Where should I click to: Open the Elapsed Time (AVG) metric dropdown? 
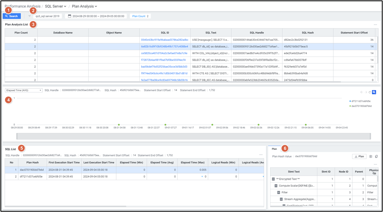[23, 90]
